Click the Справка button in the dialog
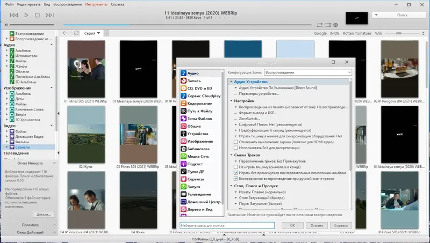 (341, 225)
